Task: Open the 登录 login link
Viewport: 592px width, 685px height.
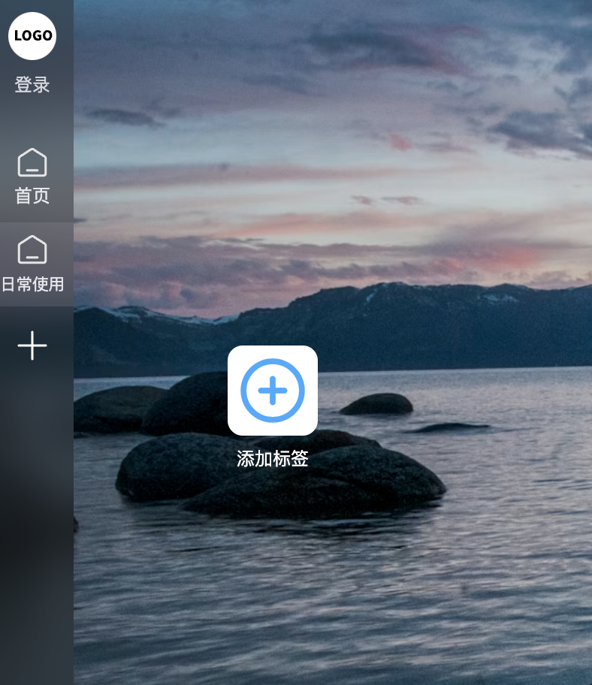Action: click(x=32, y=85)
